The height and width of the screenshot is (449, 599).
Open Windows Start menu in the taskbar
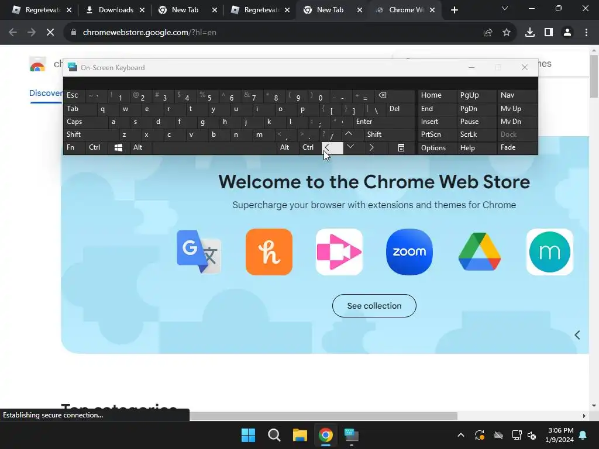click(248, 435)
